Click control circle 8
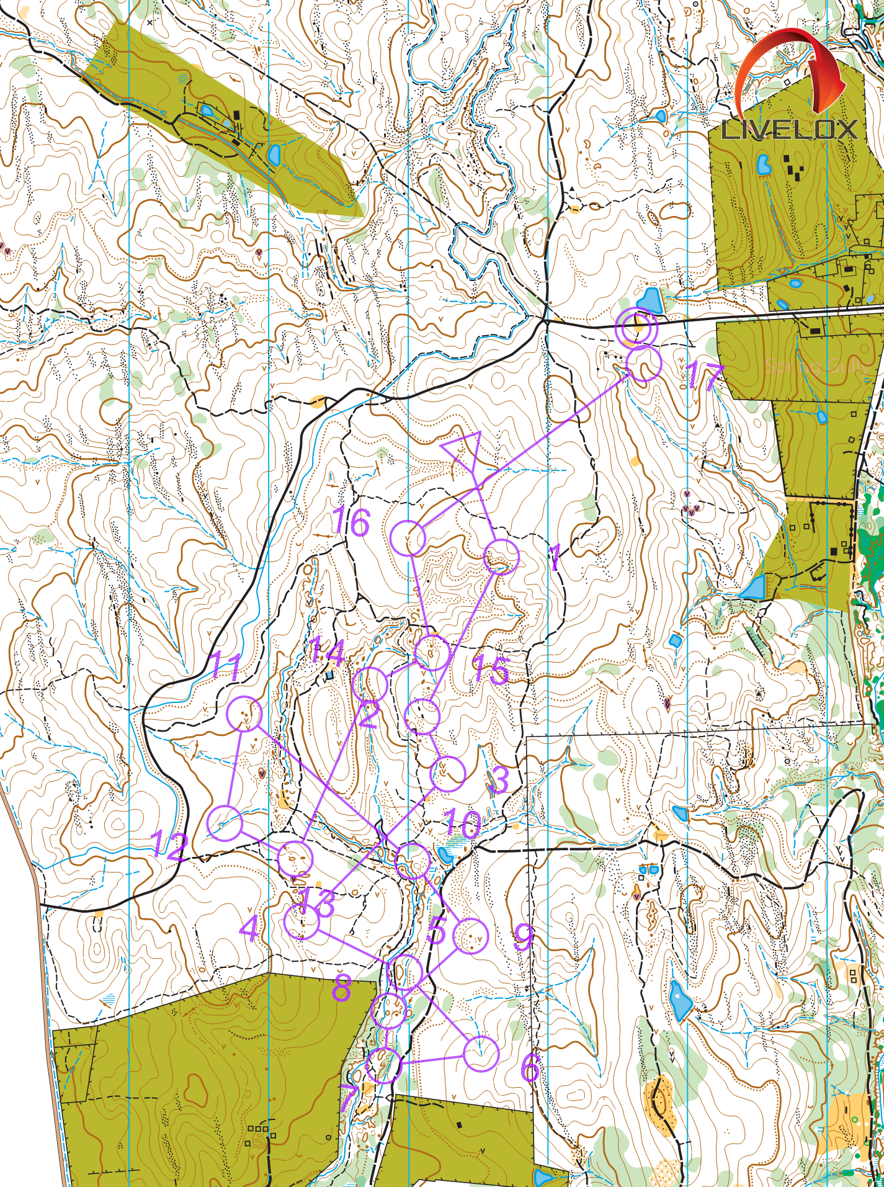 click(389, 1010)
